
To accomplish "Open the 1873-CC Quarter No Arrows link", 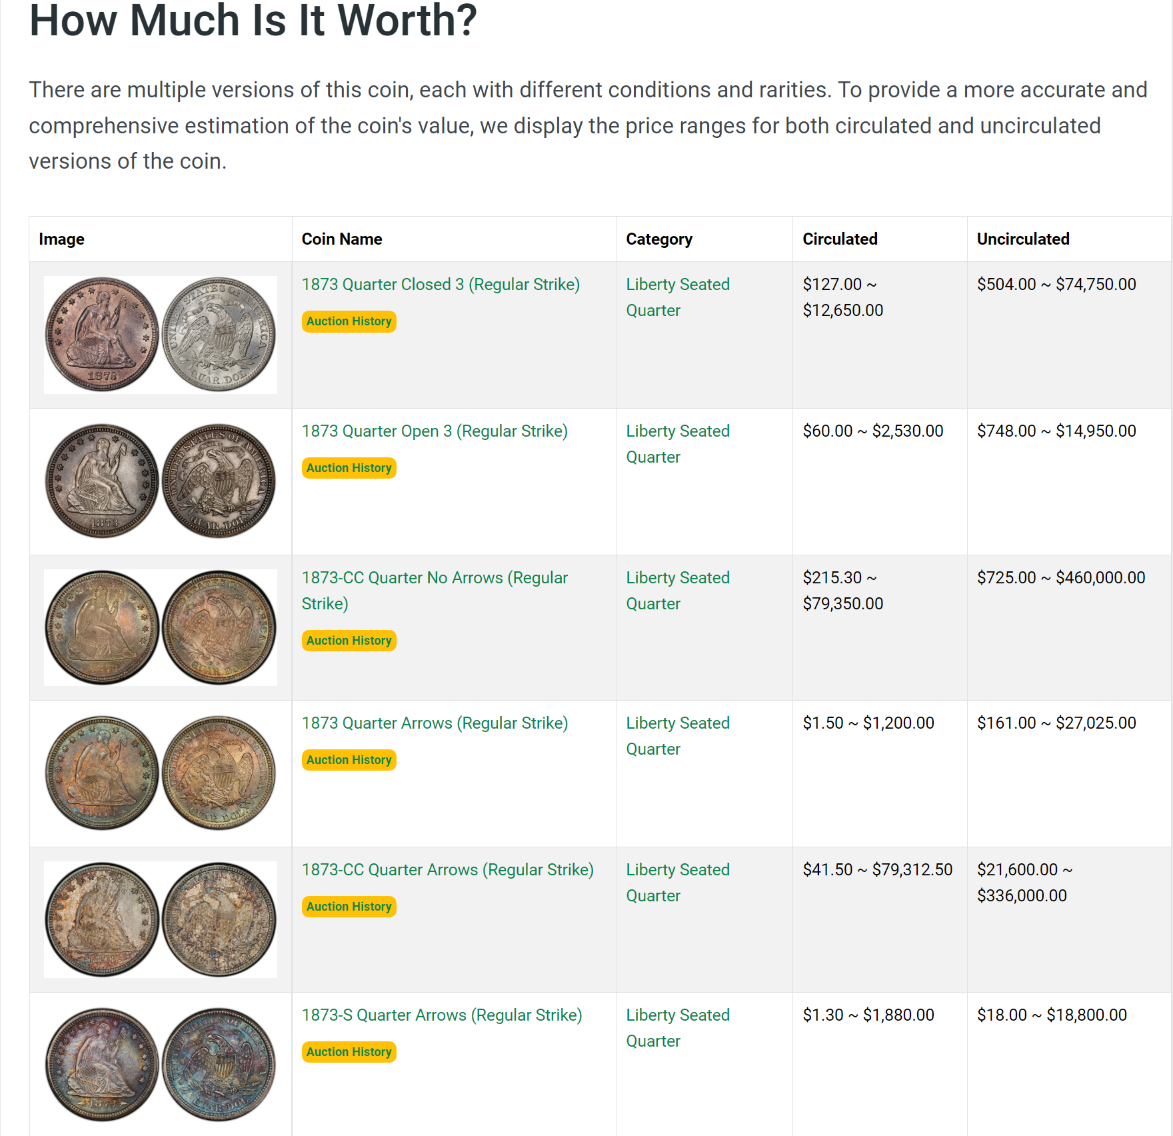I will (435, 591).
